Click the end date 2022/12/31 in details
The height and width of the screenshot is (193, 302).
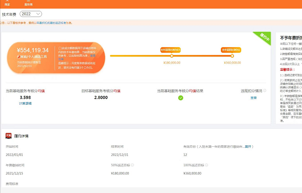[x=120, y=155]
